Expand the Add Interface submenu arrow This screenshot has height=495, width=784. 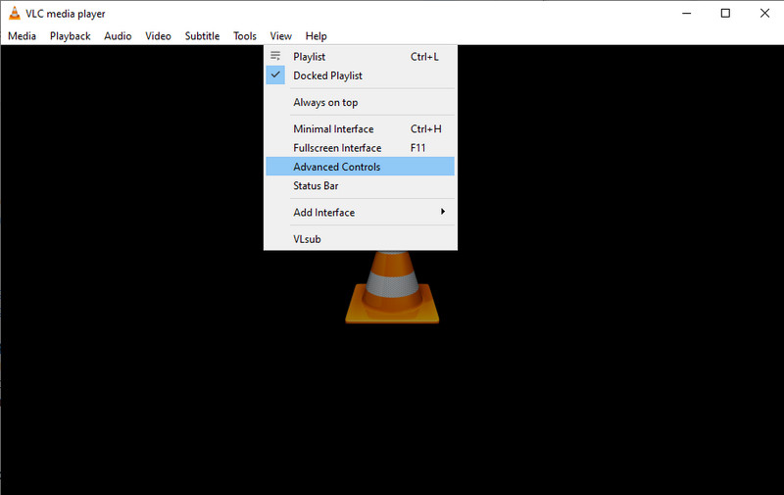point(443,212)
